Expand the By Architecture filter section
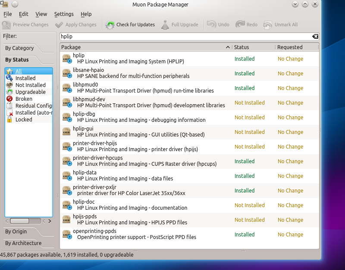This screenshot has height=270, width=345. 23,243
